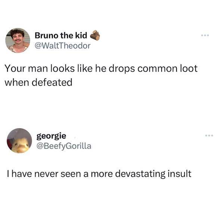Open georgie's tweet about a devastating insult
Viewport: 224px width, 224px height.
(x=98, y=174)
